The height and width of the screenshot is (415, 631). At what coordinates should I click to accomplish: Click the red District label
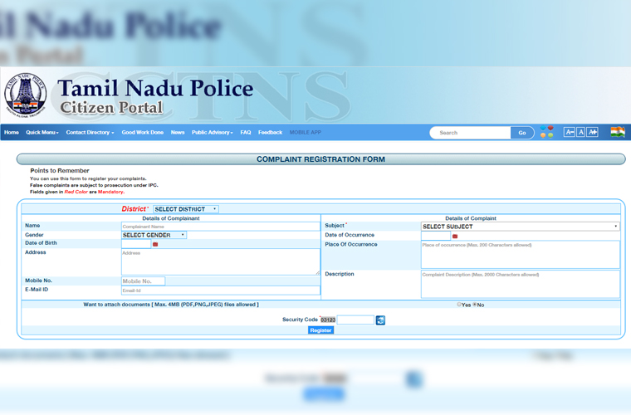tap(134, 208)
